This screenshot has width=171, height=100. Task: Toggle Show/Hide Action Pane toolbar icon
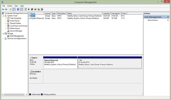click(x=22, y=9)
